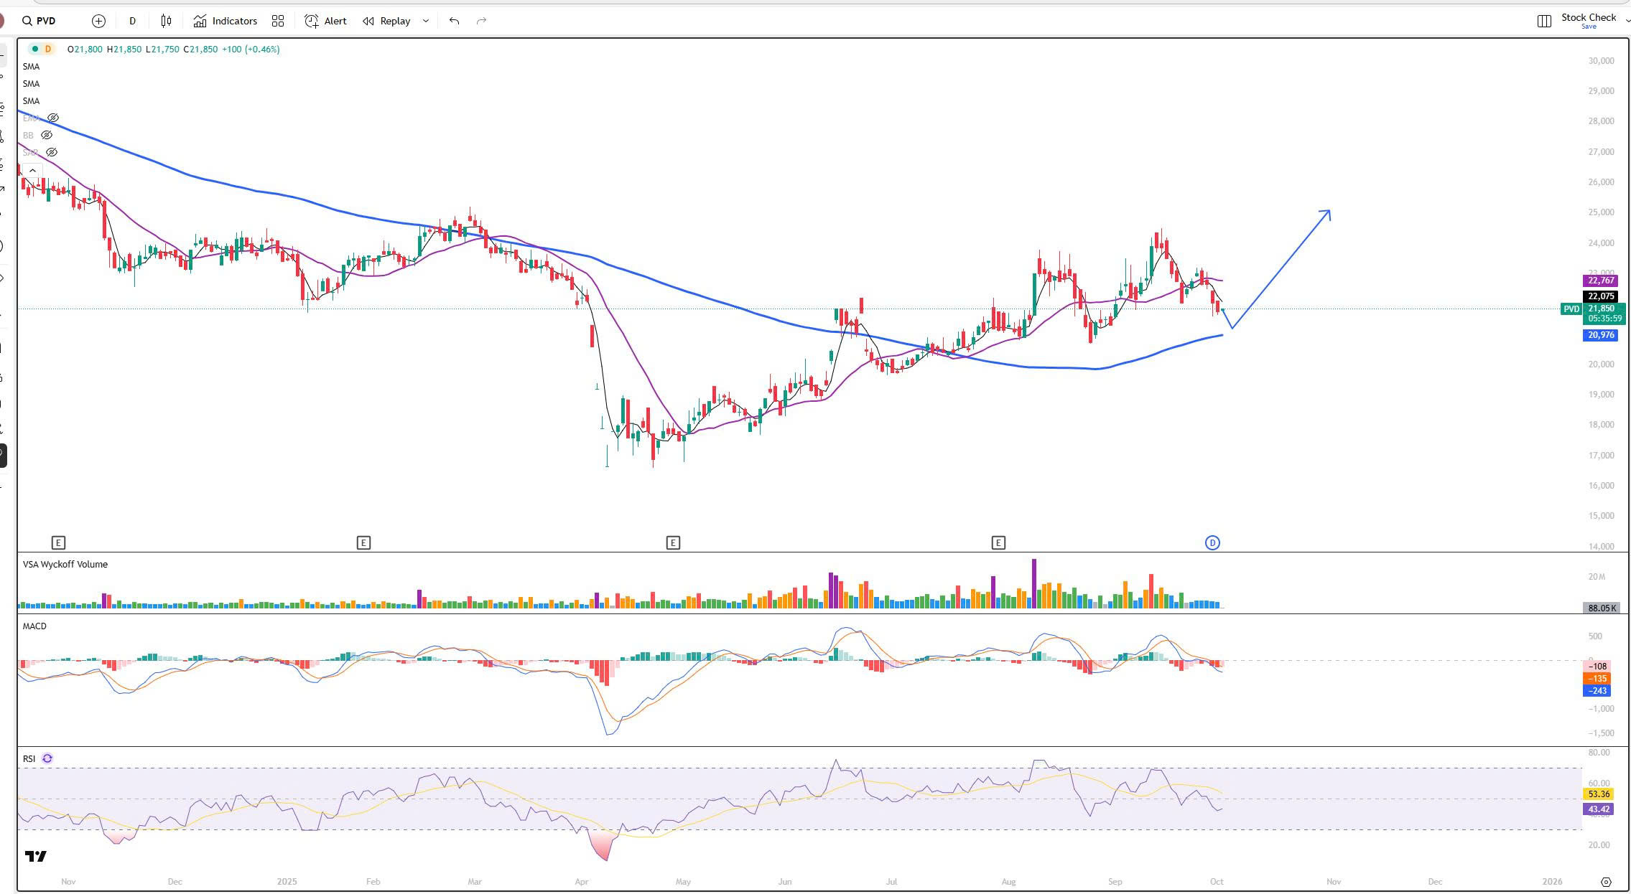The image size is (1631, 894).
Task: Start bar Replay mode
Action: (x=387, y=22)
